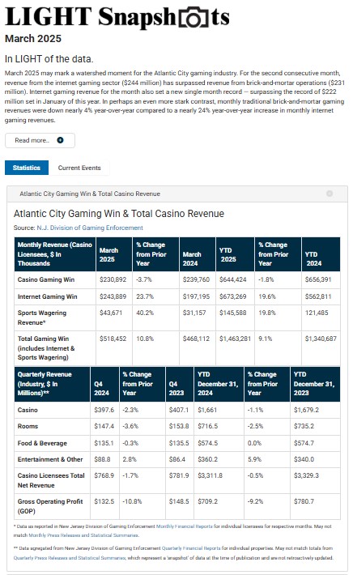Switch to the Statistics tab
Viewport: 353px width, 575px height.
coord(27,168)
